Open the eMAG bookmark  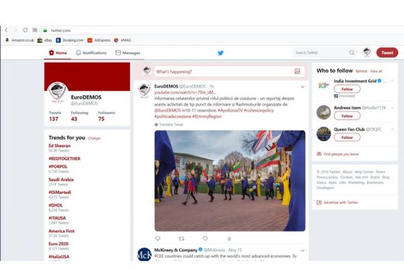click(123, 40)
